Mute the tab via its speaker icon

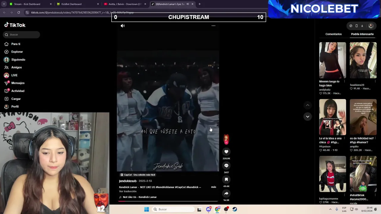point(188,4)
